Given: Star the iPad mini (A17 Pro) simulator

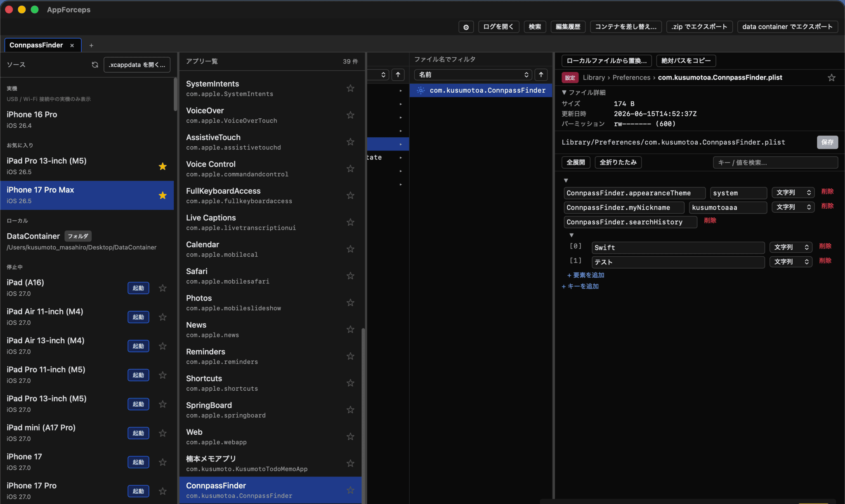Looking at the screenshot, I should point(163,433).
